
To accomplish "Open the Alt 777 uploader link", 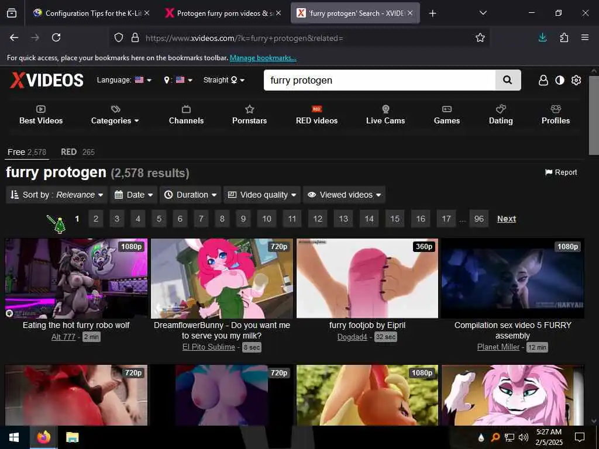I will (63, 337).
